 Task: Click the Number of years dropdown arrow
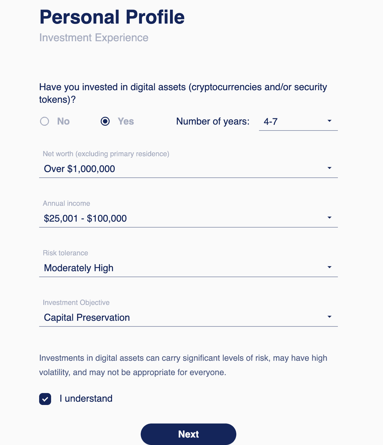pyautogui.click(x=330, y=121)
